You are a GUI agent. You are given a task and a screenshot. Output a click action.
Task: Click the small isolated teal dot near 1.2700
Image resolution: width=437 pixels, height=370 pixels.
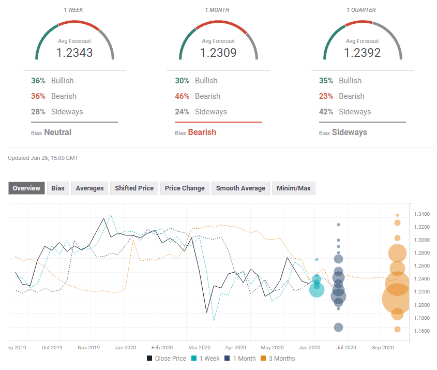click(317, 259)
